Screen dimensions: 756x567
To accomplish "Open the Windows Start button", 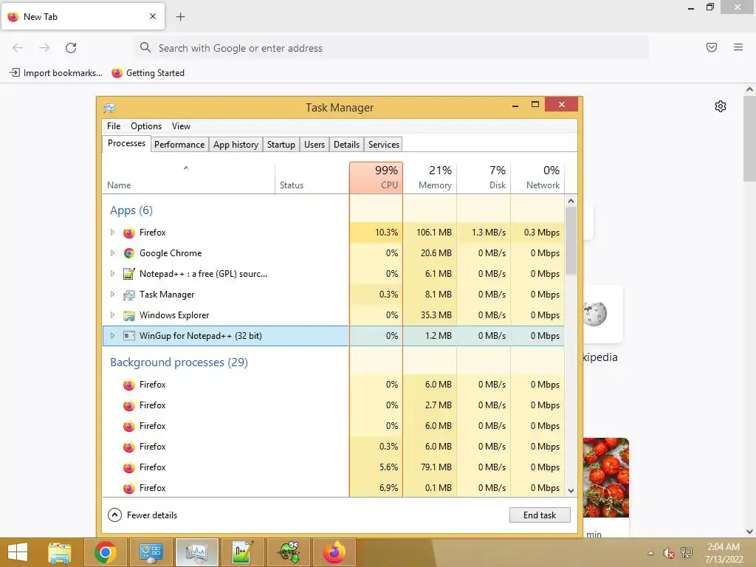I will click(x=18, y=552).
